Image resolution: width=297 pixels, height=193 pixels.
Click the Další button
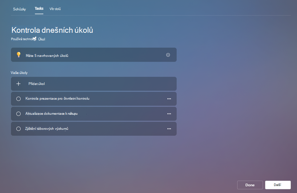pos(278,185)
